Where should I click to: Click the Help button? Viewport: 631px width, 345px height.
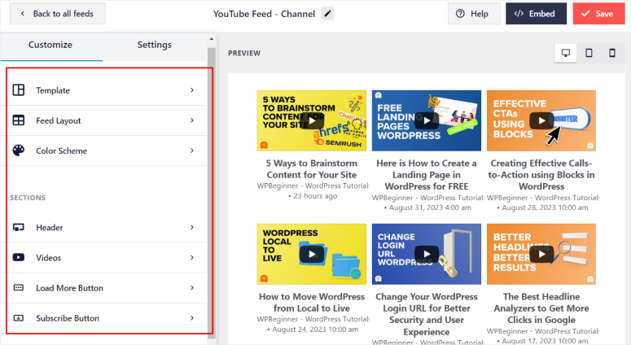474,14
